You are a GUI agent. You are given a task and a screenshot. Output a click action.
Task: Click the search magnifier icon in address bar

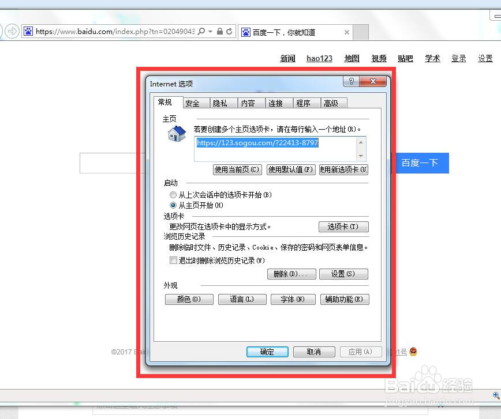[x=201, y=31]
